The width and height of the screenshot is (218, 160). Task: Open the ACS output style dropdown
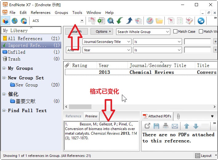(82, 21)
